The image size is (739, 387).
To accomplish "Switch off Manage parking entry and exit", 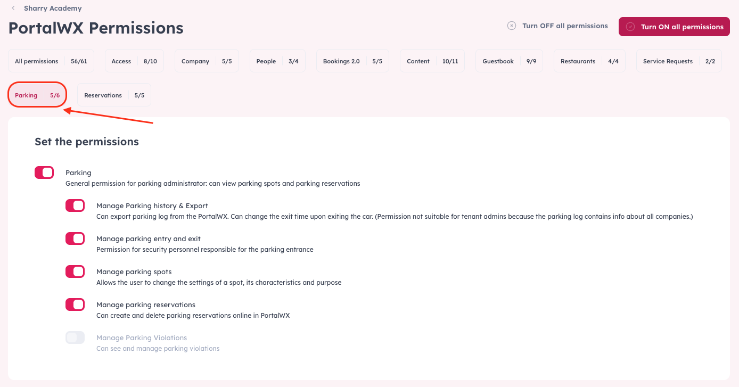I will coord(75,238).
